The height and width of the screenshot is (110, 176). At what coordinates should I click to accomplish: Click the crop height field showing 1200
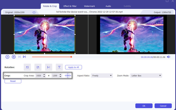click(55, 76)
